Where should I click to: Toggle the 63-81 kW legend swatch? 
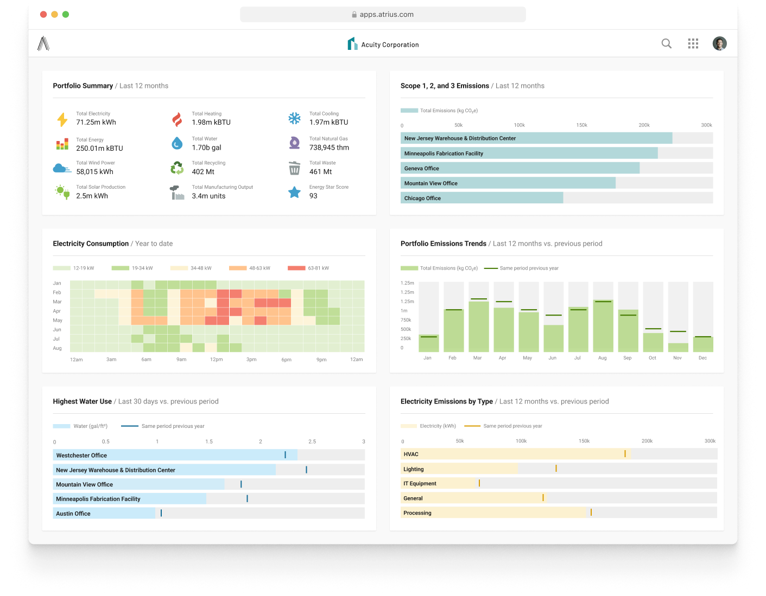point(296,268)
